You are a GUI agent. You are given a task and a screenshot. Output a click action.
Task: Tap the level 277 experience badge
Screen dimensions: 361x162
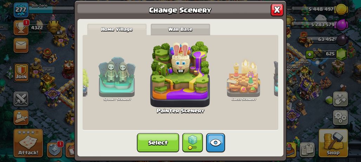click(21, 10)
